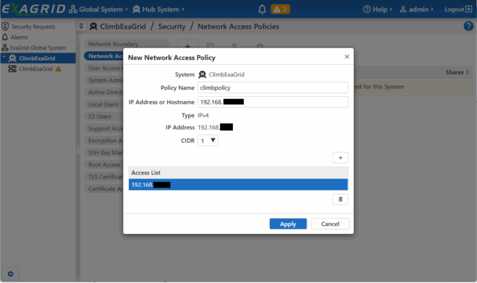
Task: Select the 192.168 entry in Access List
Action: (238, 185)
